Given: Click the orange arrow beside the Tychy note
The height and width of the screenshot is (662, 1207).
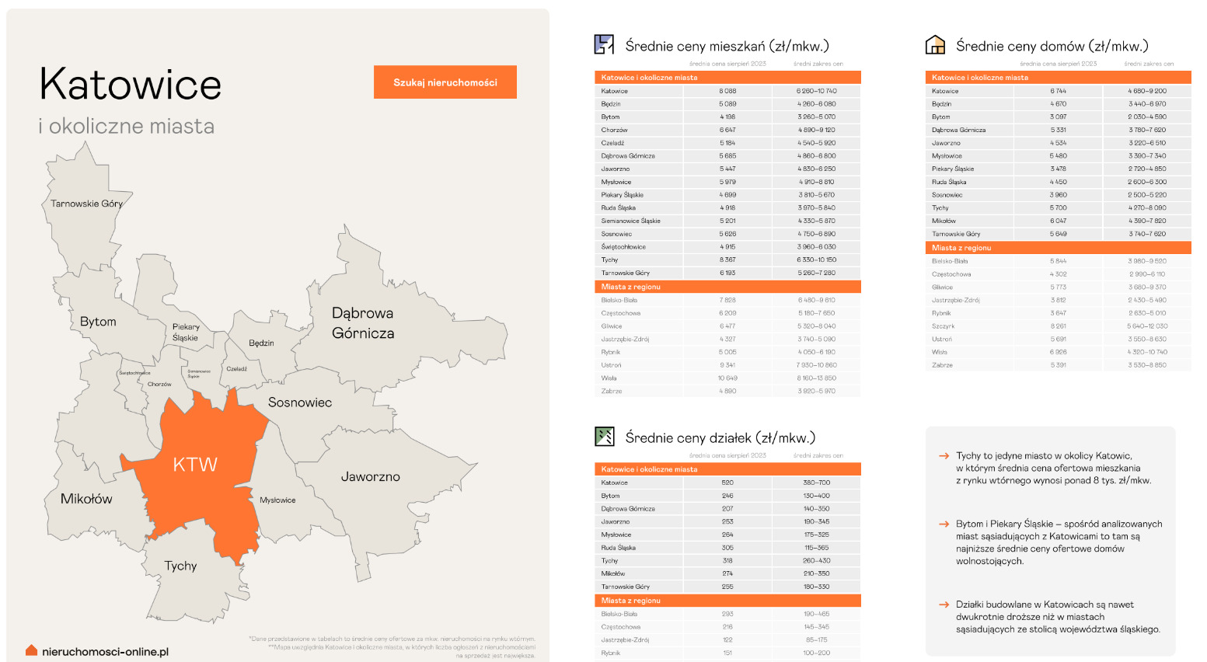Looking at the screenshot, I should pos(944,456).
